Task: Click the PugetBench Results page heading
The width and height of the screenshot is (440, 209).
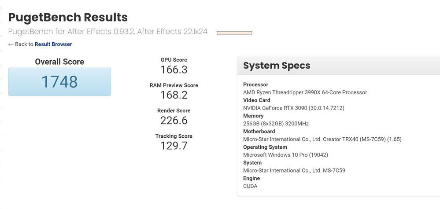Action: [68, 17]
